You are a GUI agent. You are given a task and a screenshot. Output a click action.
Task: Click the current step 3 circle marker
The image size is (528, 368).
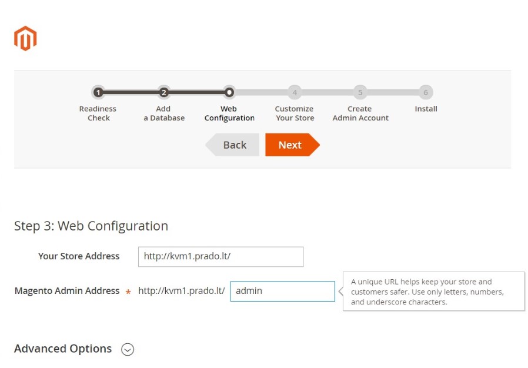pos(229,92)
